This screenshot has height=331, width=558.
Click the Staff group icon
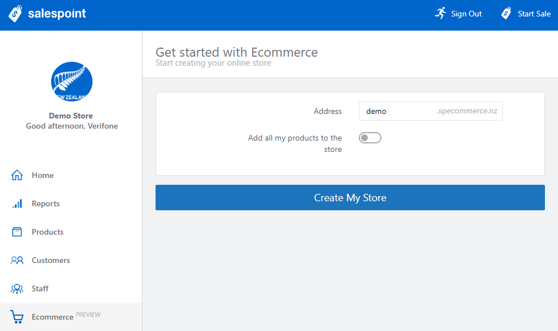(x=17, y=288)
